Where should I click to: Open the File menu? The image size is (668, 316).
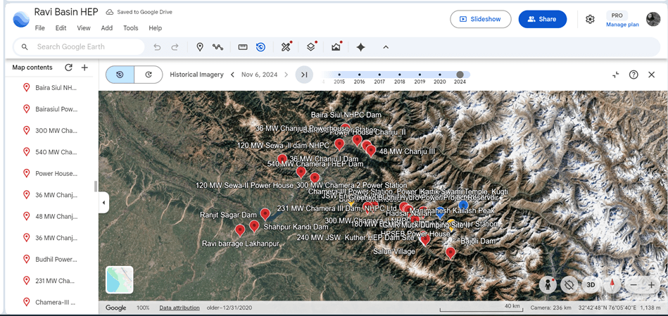coord(40,28)
